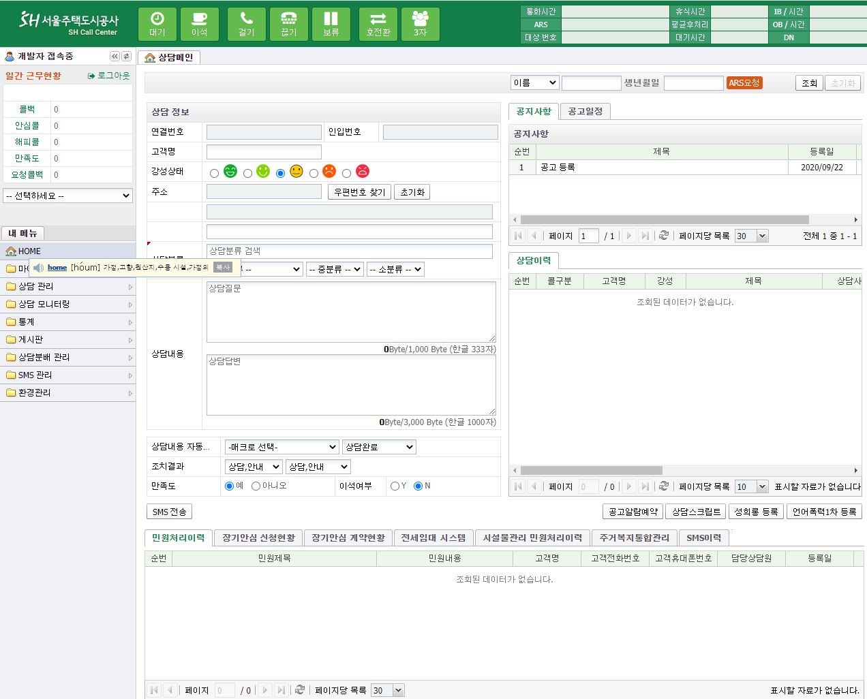Click the 고객명 input field

tap(264, 151)
